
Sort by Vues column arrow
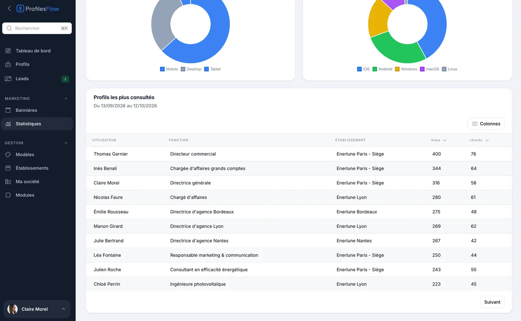click(445, 140)
